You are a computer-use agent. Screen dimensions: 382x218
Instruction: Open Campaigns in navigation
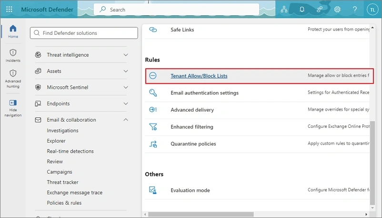coord(60,172)
